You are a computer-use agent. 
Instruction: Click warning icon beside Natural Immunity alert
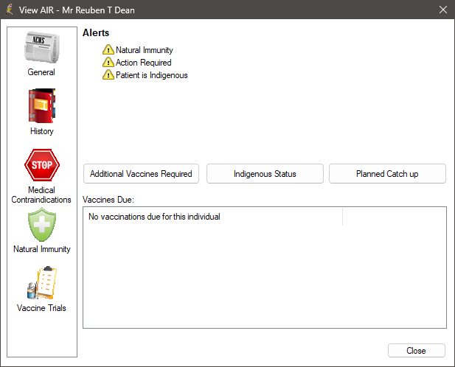pos(108,50)
